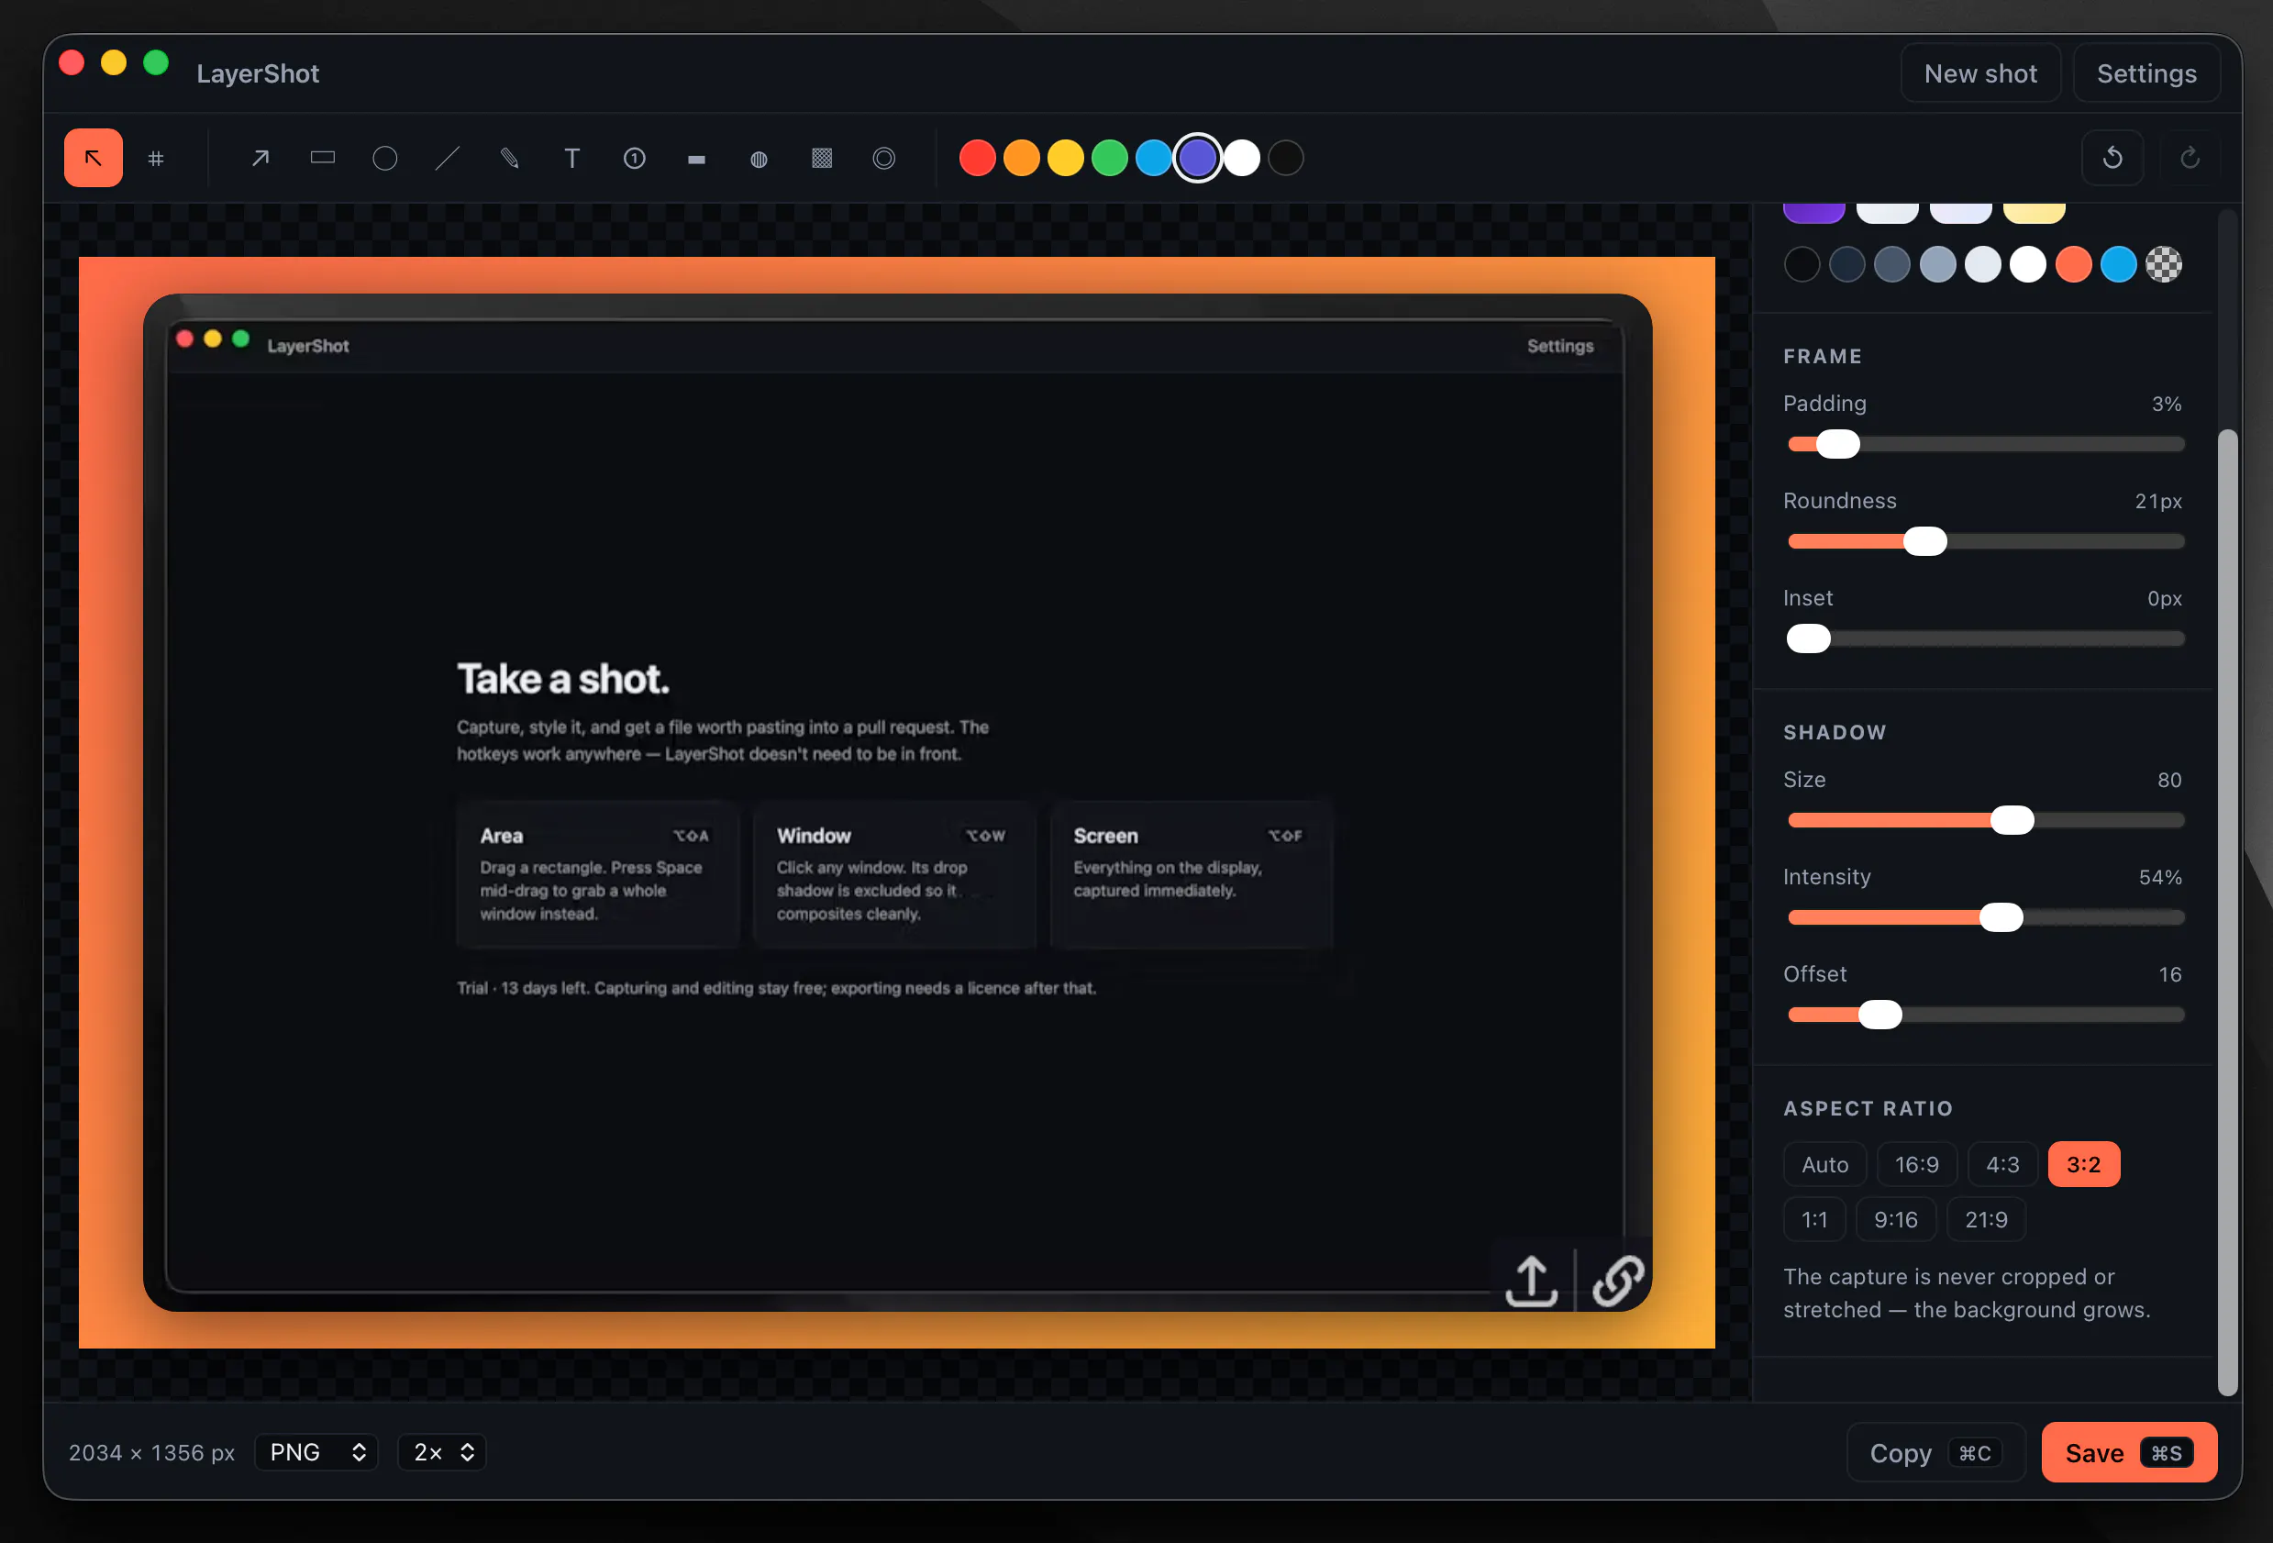This screenshot has width=2273, height=1543.
Task: Select the active 3:2 aspect ratio
Action: point(2084,1164)
